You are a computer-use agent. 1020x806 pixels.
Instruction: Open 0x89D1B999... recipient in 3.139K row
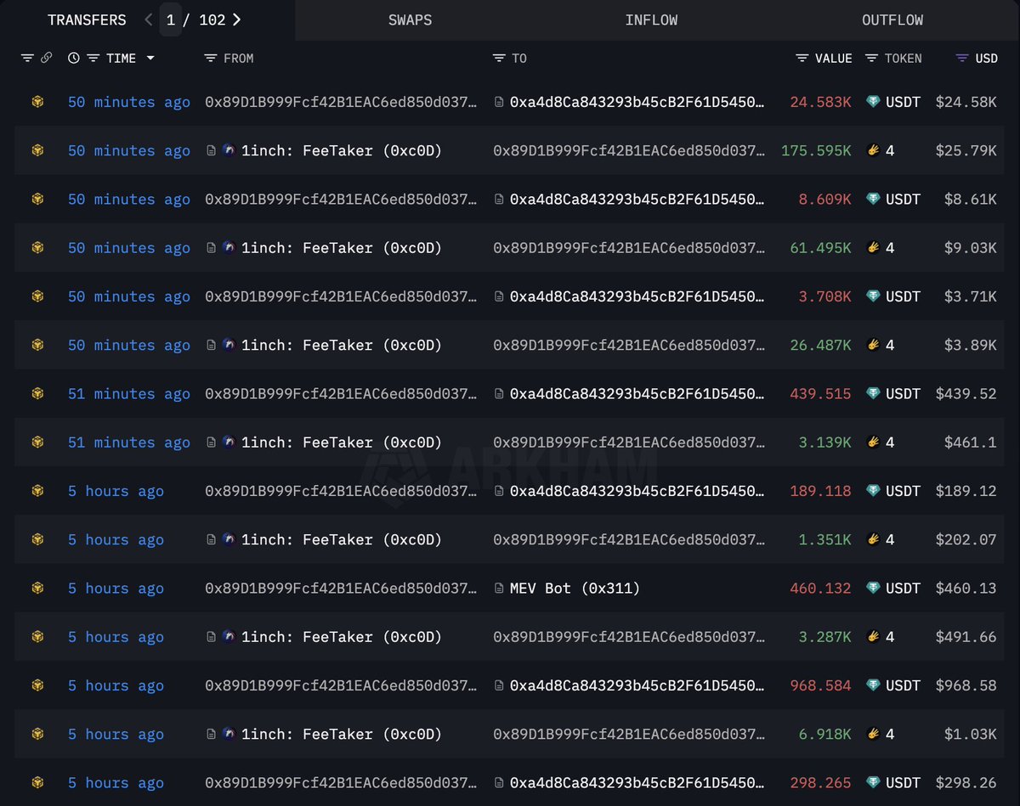coord(629,442)
